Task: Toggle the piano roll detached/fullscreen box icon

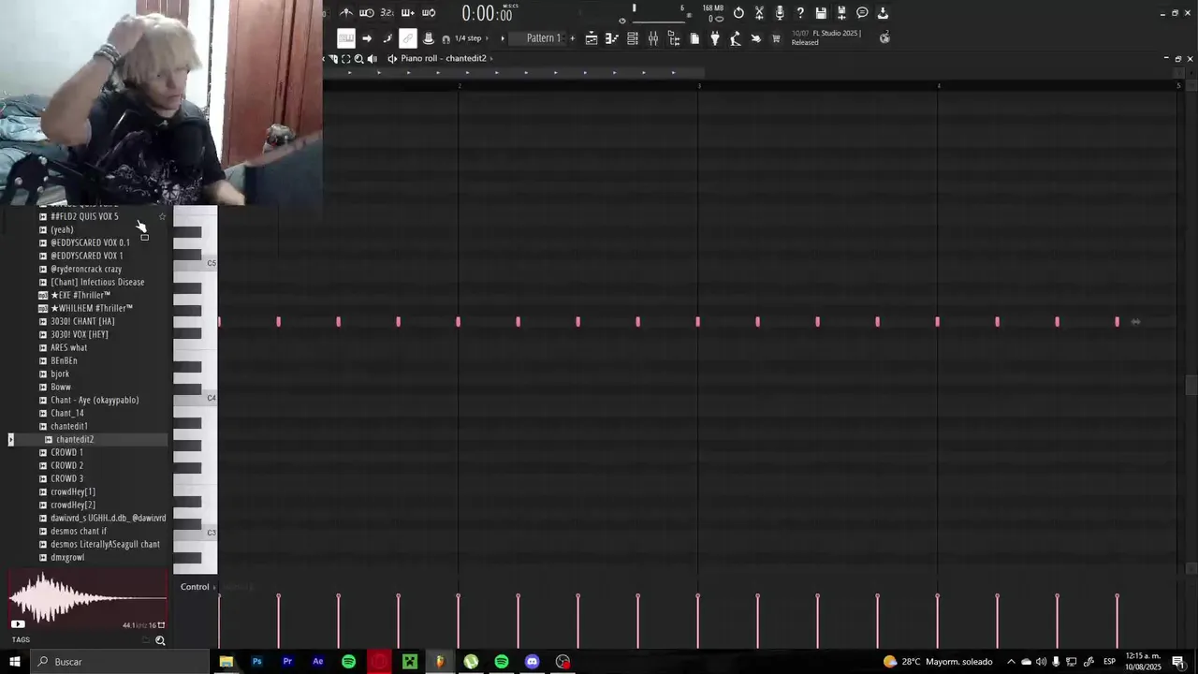Action: click(x=345, y=58)
